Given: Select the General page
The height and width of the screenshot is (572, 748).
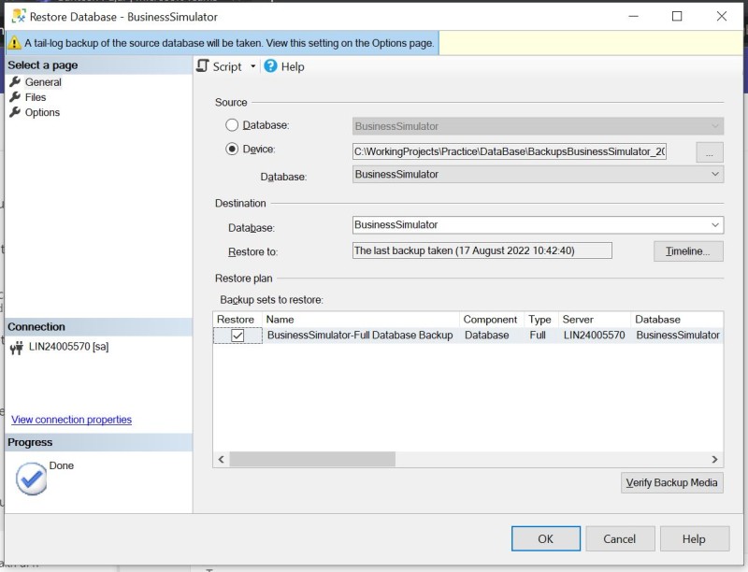Looking at the screenshot, I should click(x=43, y=82).
